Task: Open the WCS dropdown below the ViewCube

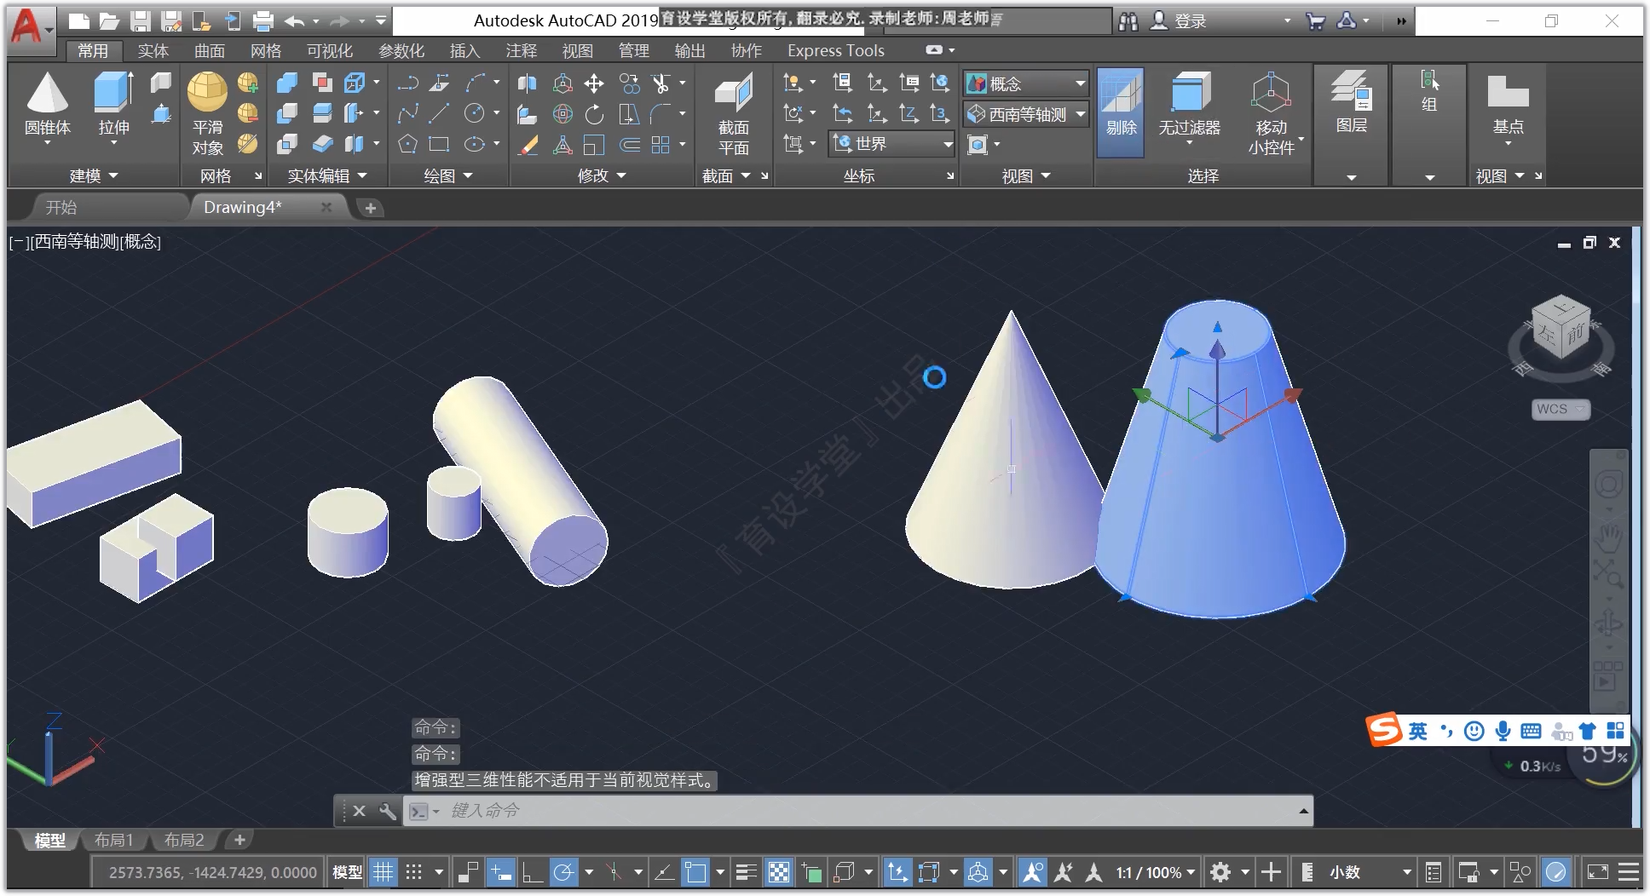Action: (1561, 409)
